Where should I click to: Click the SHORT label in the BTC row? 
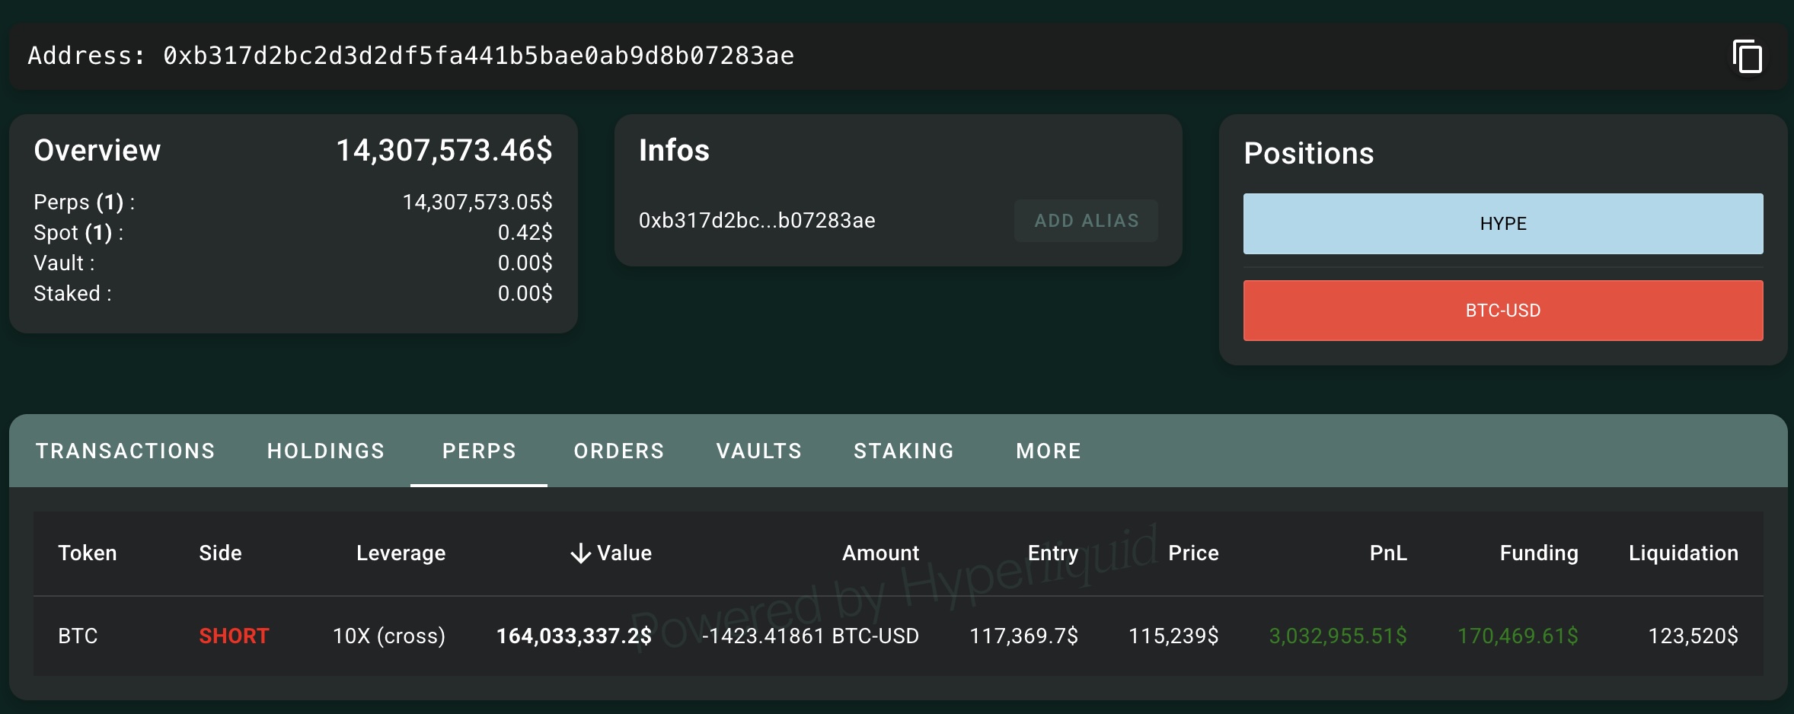[x=234, y=636]
